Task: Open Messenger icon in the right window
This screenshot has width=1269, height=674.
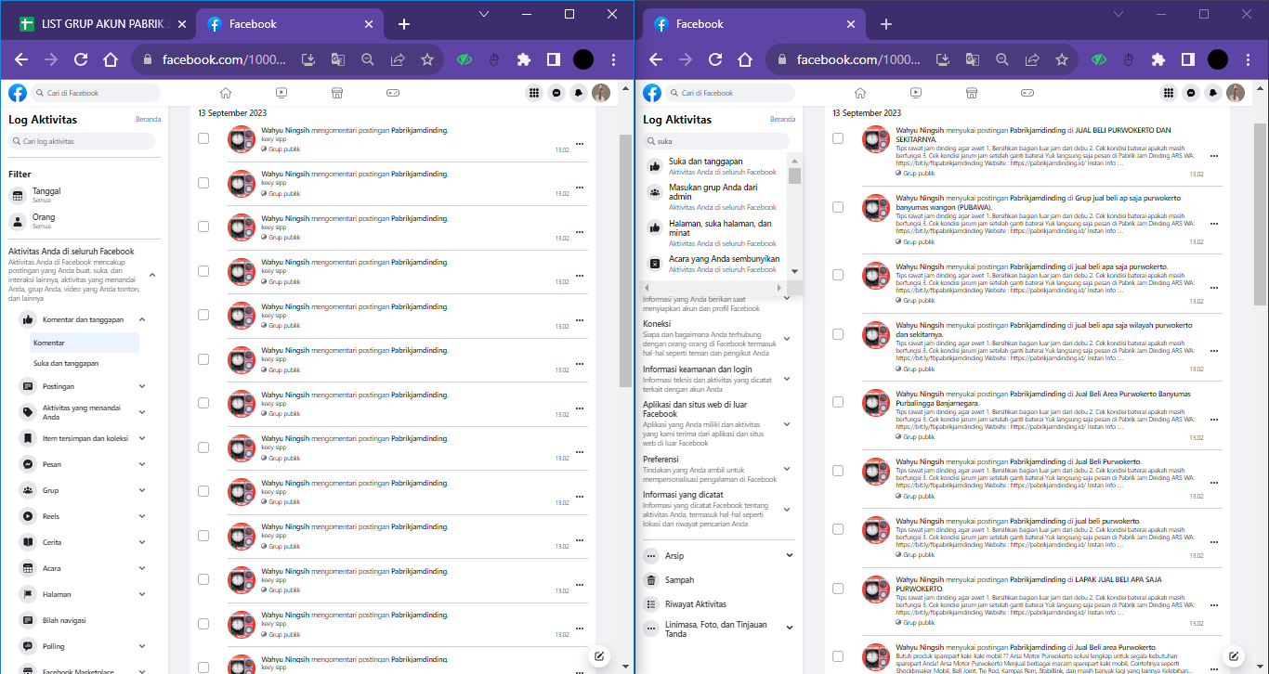Action: pos(1191,93)
